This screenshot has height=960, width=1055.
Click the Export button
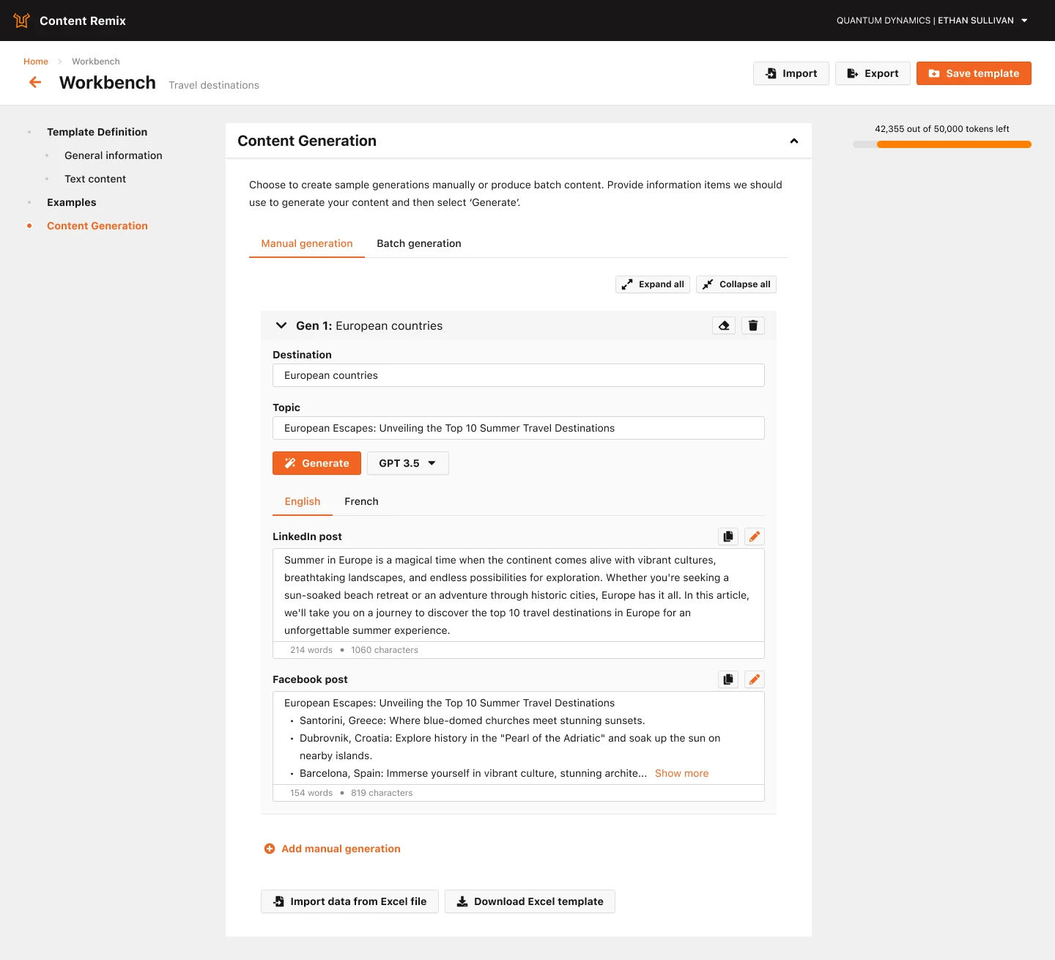tap(873, 73)
